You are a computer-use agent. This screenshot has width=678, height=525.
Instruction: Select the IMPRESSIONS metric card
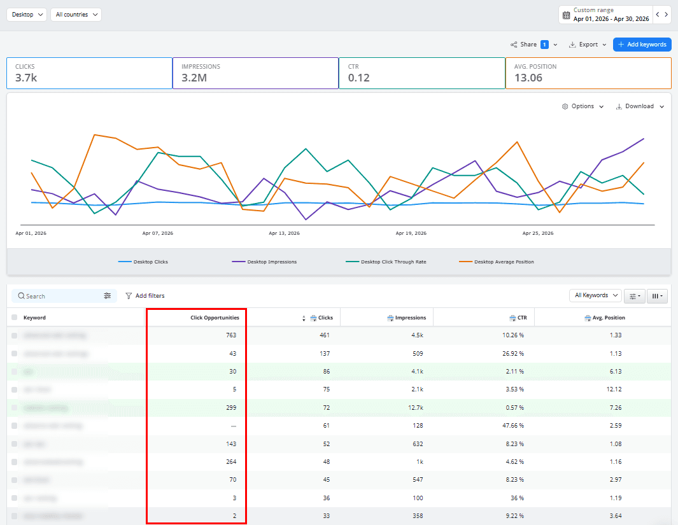point(255,73)
